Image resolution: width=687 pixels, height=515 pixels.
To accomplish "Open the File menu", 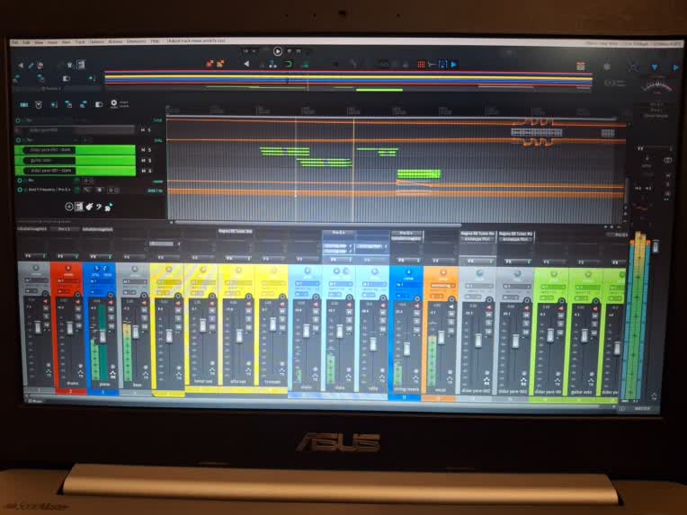I will click(x=15, y=42).
